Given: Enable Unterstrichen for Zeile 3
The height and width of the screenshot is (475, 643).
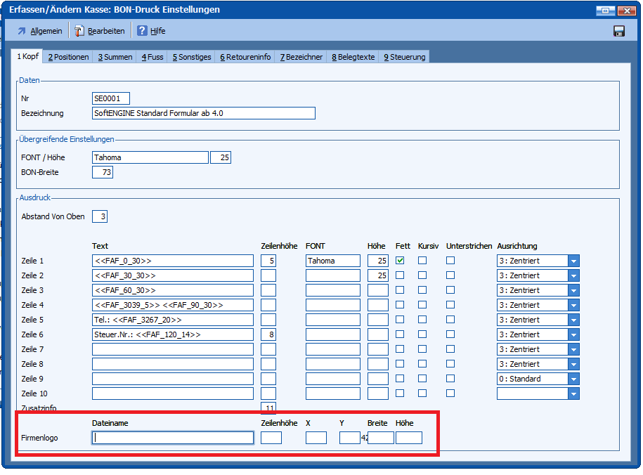Looking at the screenshot, I should tap(450, 290).
